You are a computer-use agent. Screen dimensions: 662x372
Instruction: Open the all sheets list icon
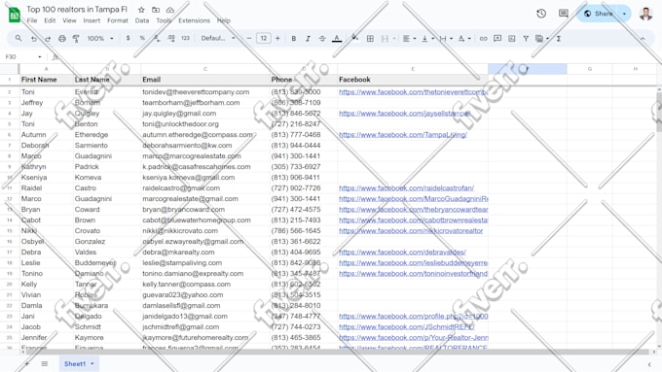coord(45,363)
